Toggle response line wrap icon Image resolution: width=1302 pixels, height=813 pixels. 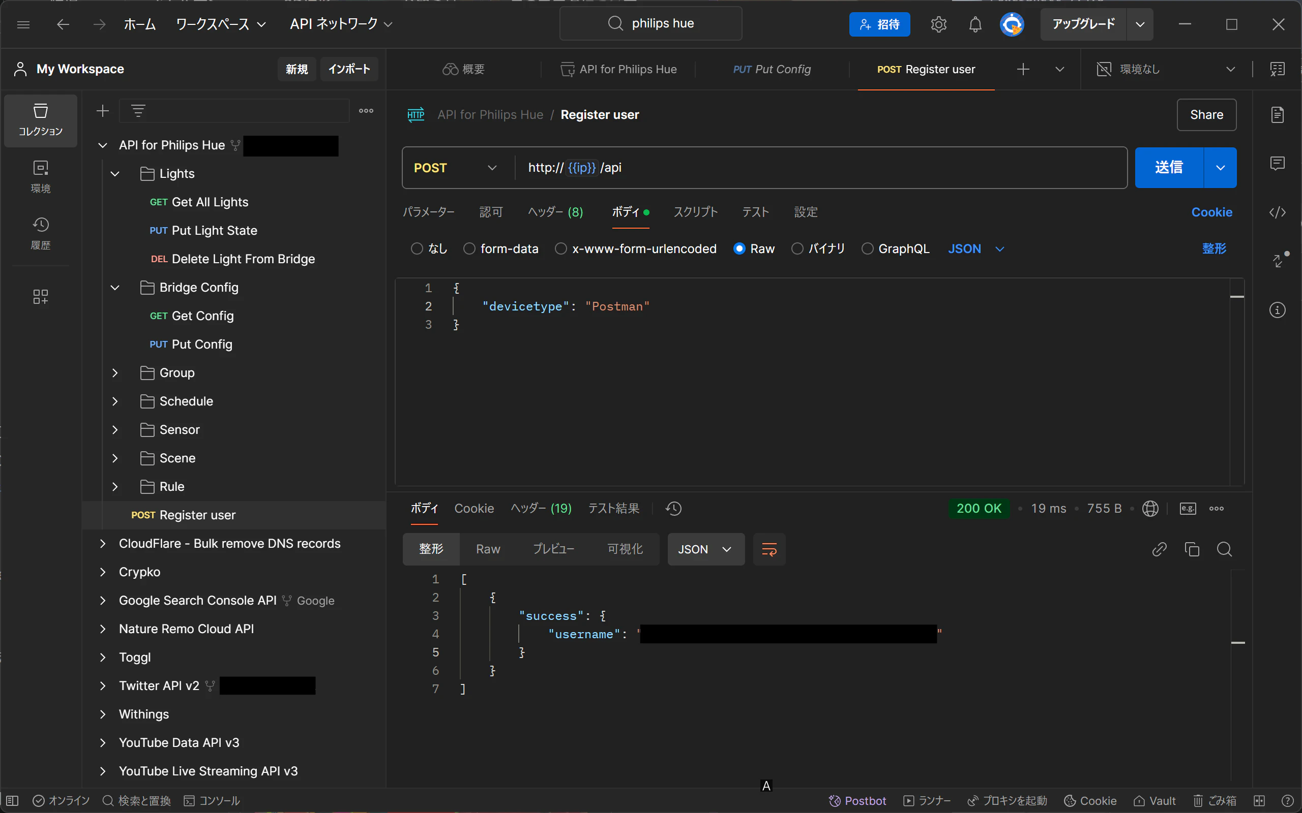770,549
